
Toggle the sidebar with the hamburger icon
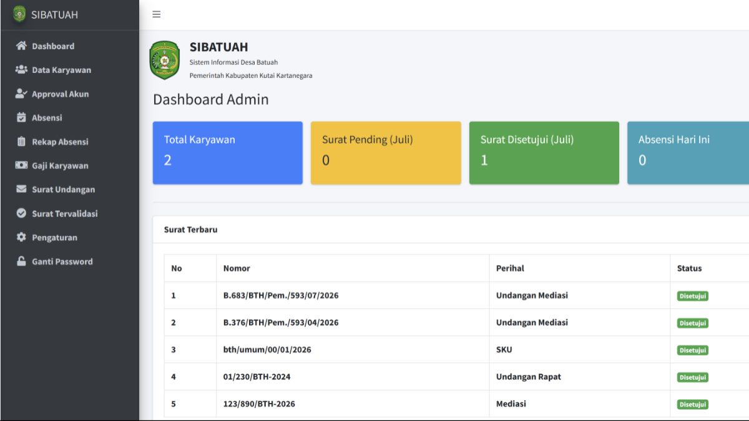tap(157, 14)
